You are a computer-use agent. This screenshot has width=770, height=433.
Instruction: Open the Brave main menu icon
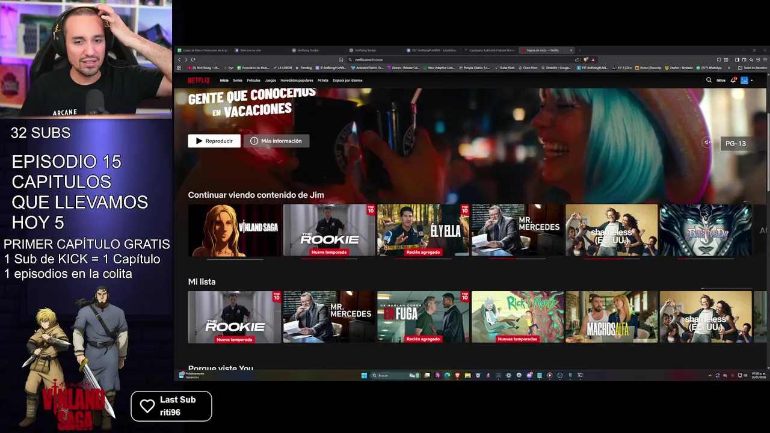tap(765, 60)
